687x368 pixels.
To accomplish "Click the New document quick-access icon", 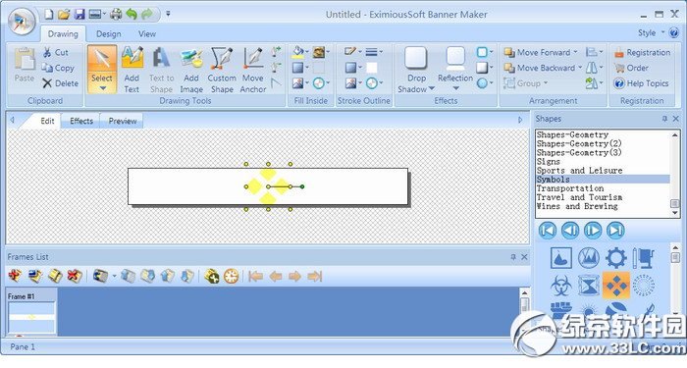I will 49,15.
